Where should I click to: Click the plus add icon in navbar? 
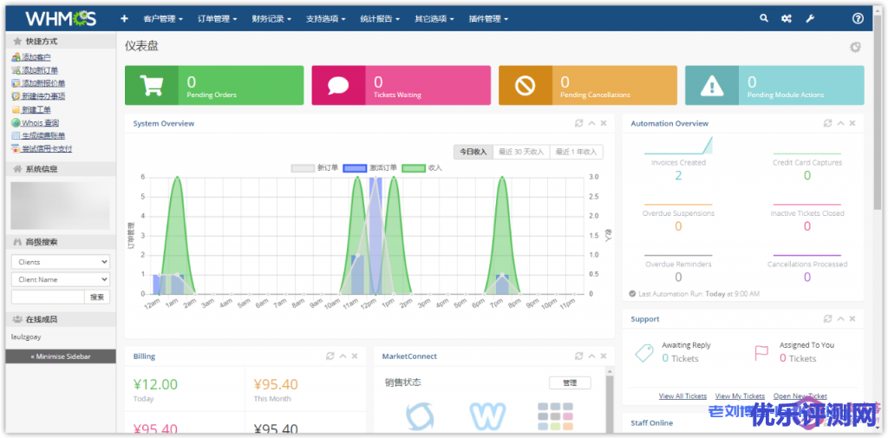coord(124,18)
